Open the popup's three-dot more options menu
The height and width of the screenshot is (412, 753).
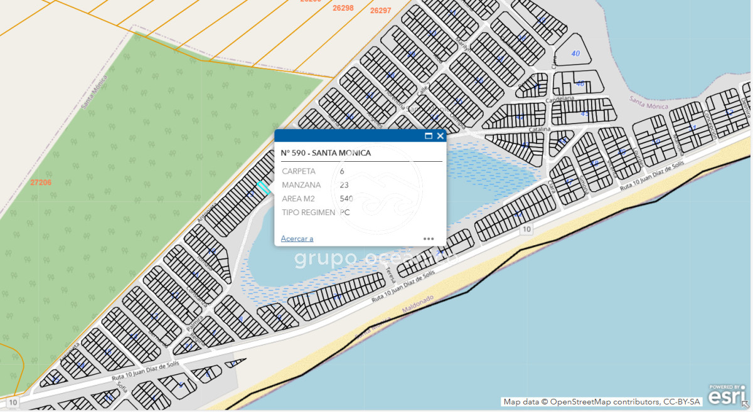pos(429,238)
